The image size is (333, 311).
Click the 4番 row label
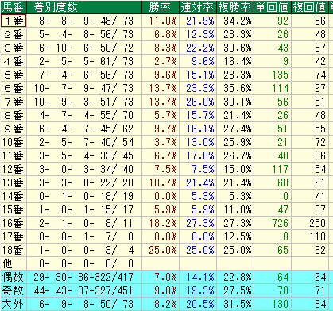coord(14,61)
